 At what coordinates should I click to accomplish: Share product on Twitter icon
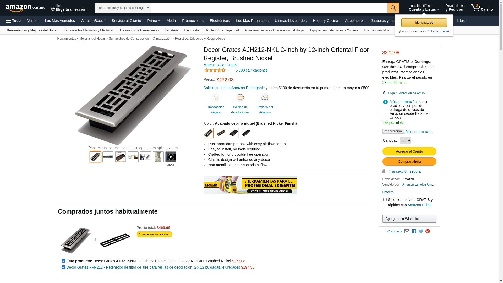pos(421,231)
